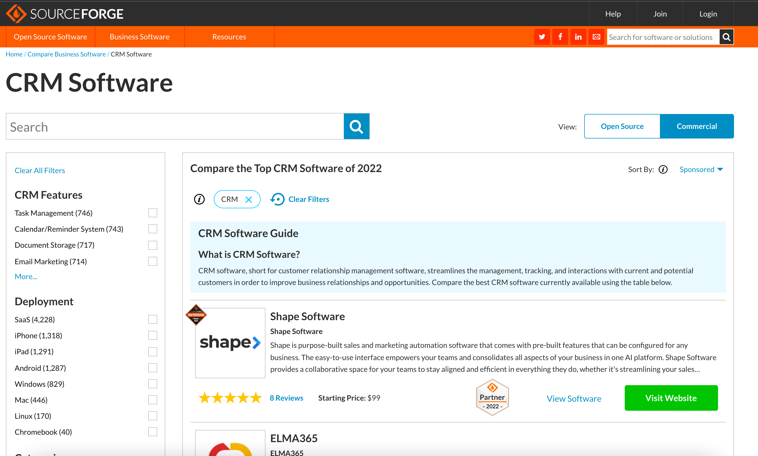Expand More... CRM features list

point(26,276)
